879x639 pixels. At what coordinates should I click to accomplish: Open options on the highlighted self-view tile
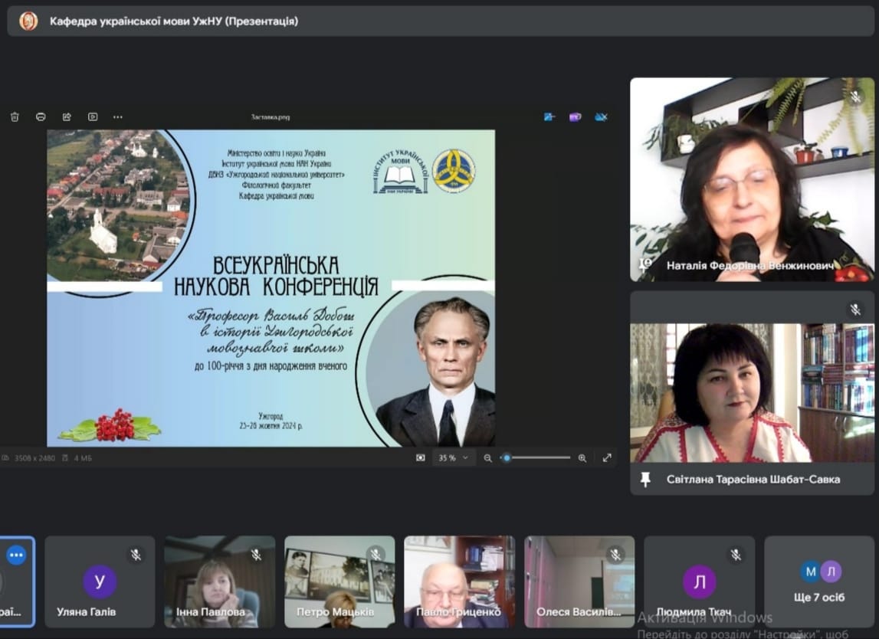click(x=16, y=555)
